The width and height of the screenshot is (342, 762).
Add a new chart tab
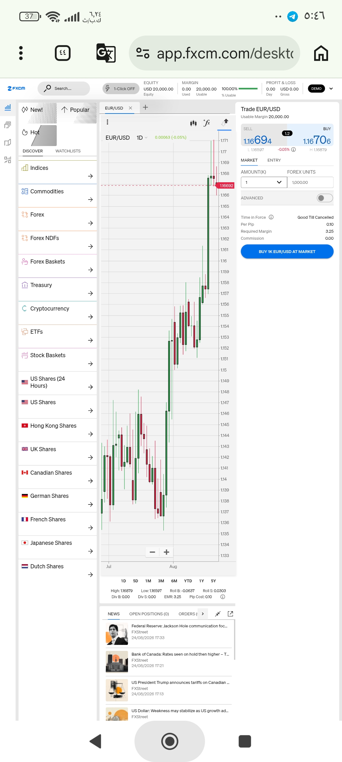pos(145,107)
